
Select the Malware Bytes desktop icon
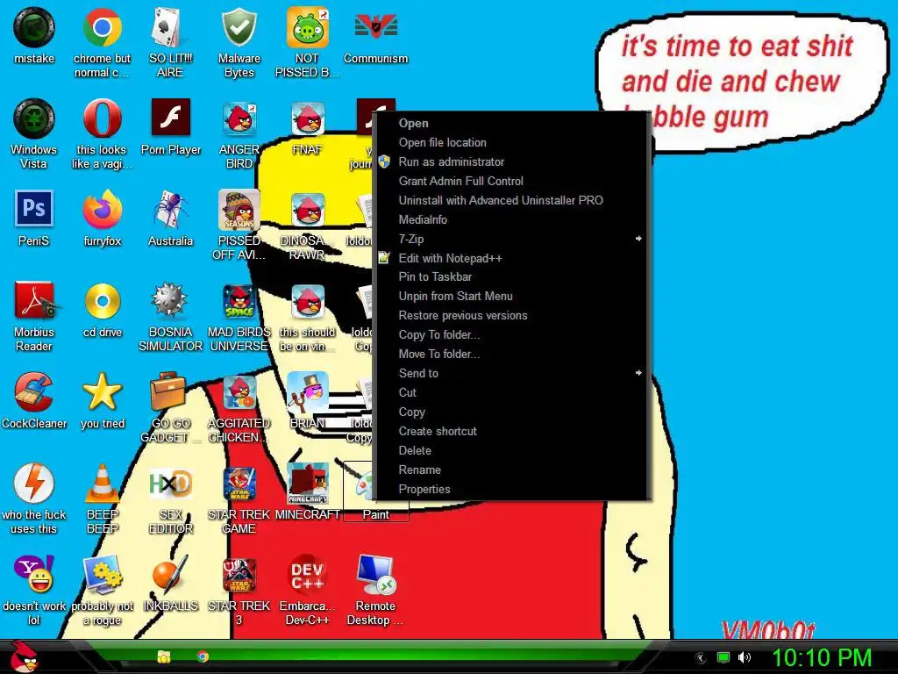239,42
